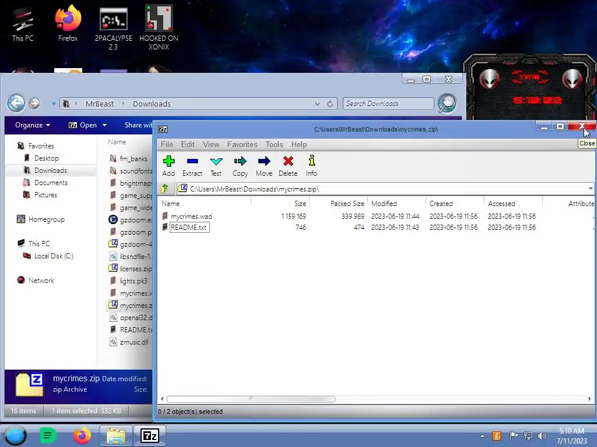Open the green notes app on taskbar
The image size is (597, 447).
click(48, 435)
